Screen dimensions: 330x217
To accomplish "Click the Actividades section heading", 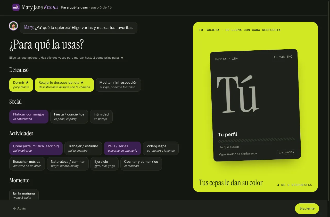I will point(21,133).
